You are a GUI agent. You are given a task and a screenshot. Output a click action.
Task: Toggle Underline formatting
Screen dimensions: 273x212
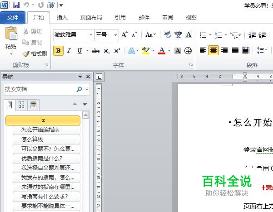[79, 51]
